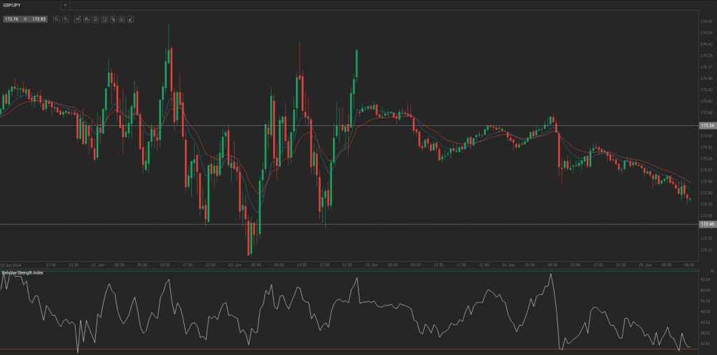Viewport: 717px width, 355px height.
Task: Open the indicators settings list icon
Action: coord(95,19)
